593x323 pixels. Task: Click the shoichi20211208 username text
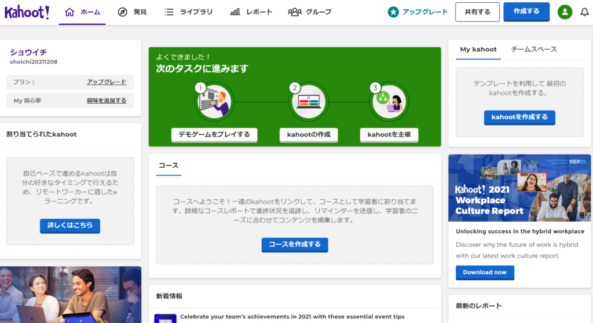coord(34,62)
